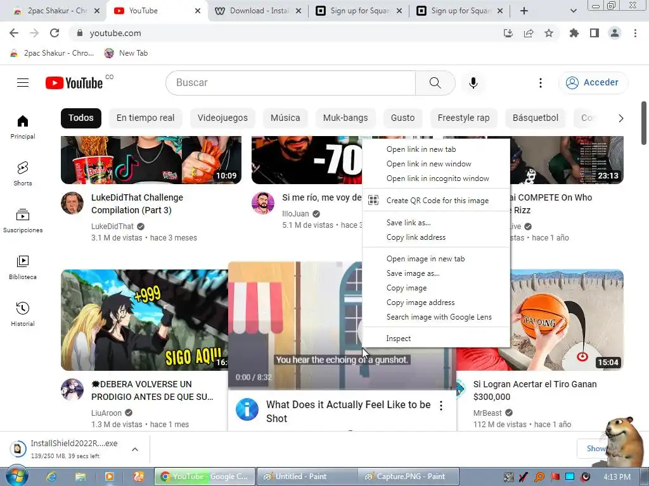Open Windows Media Player taskbar icon
Image resolution: width=649 pixels, height=486 pixels.
tap(109, 477)
